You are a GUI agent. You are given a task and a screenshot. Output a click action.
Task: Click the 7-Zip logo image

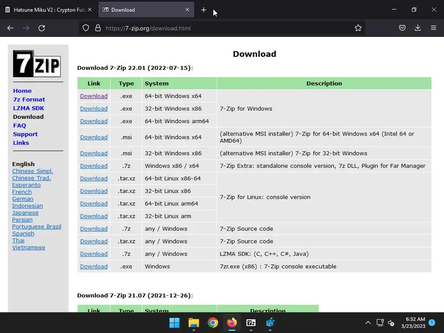coord(37,64)
